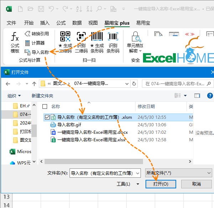
Task: Select 一键搞定导入名称-Excel易用宝.xlsx file
Action: (x=88, y=140)
